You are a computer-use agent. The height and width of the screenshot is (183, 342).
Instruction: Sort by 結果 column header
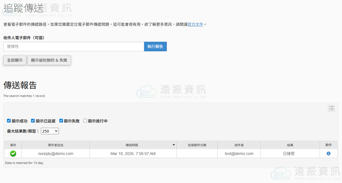click(x=290, y=145)
